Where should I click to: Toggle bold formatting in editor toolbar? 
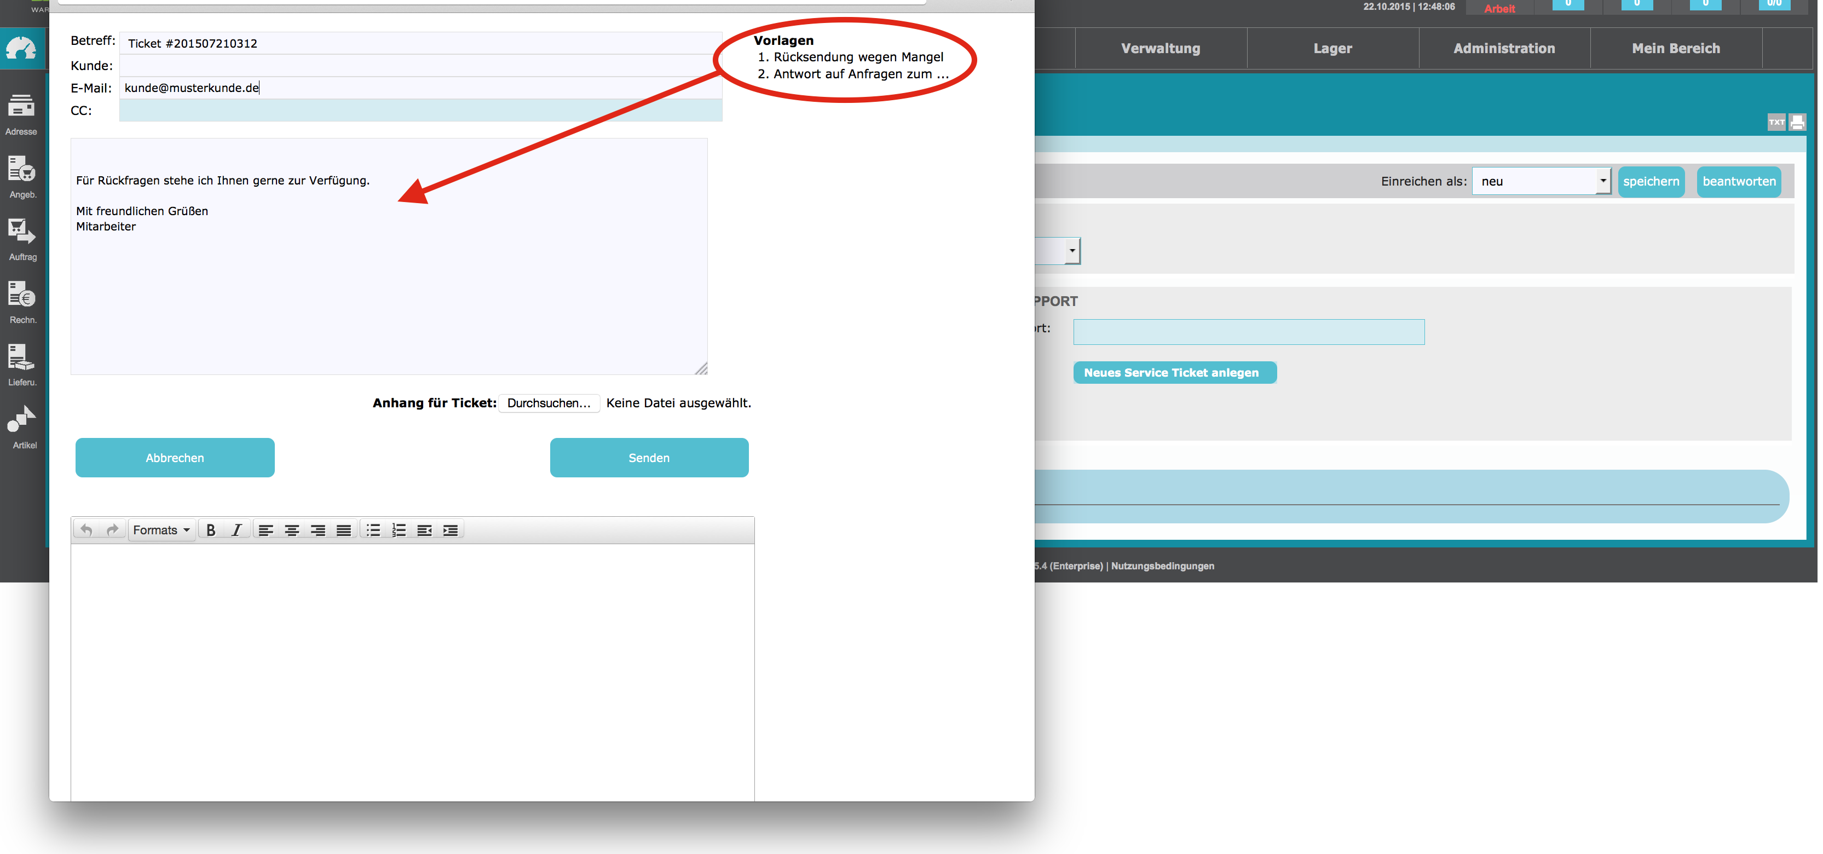point(210,530)
